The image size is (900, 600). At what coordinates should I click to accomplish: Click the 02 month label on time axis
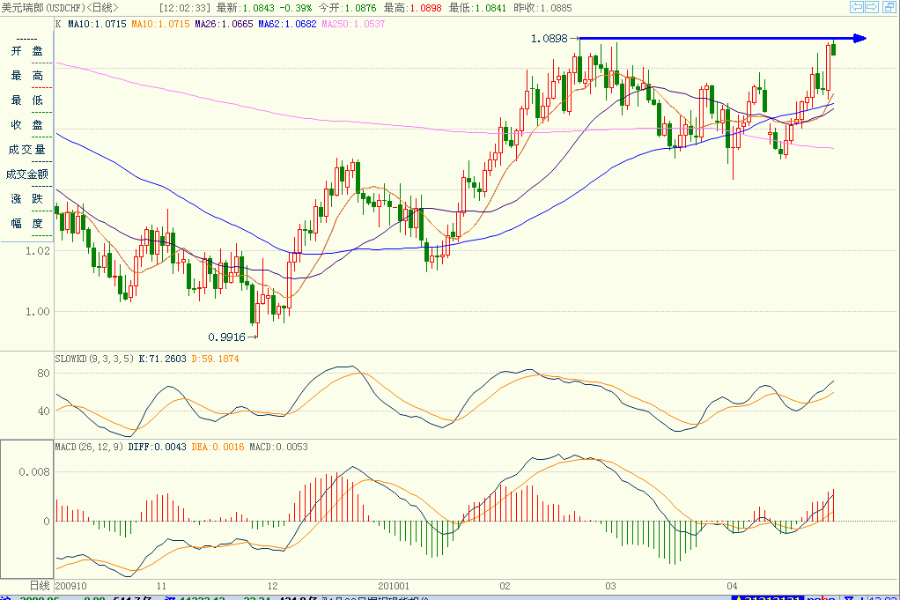click(x=505, y=586)
